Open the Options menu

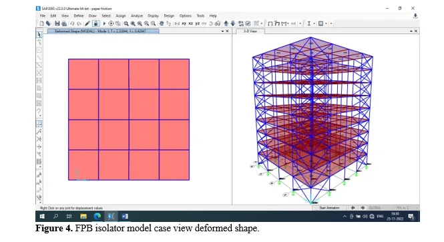point(186,16)
